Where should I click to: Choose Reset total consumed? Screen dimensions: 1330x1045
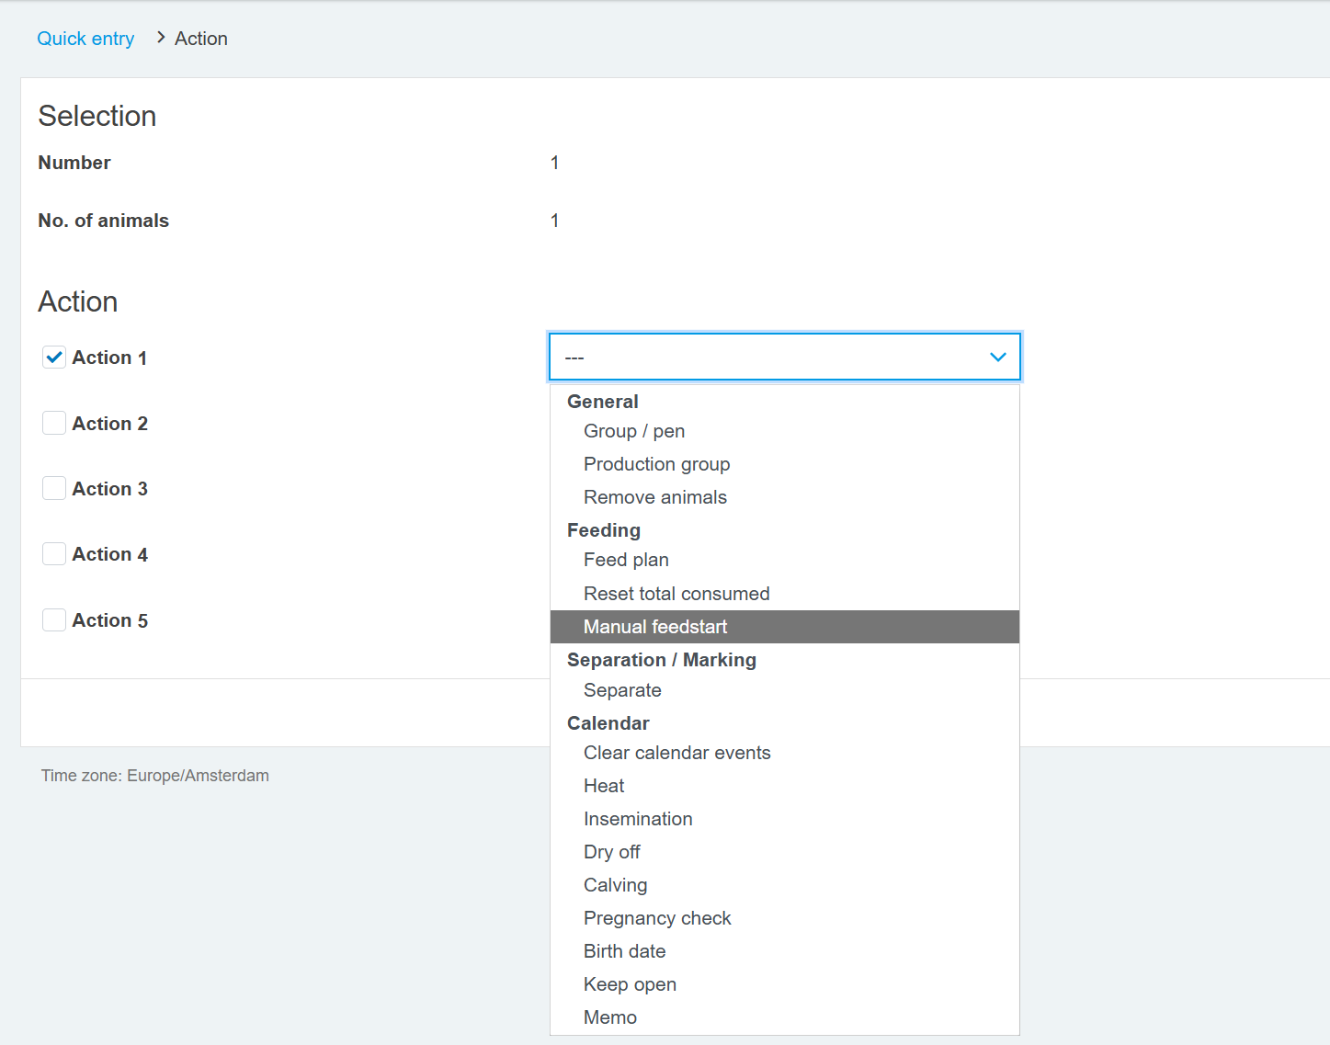tap(676, 594)
